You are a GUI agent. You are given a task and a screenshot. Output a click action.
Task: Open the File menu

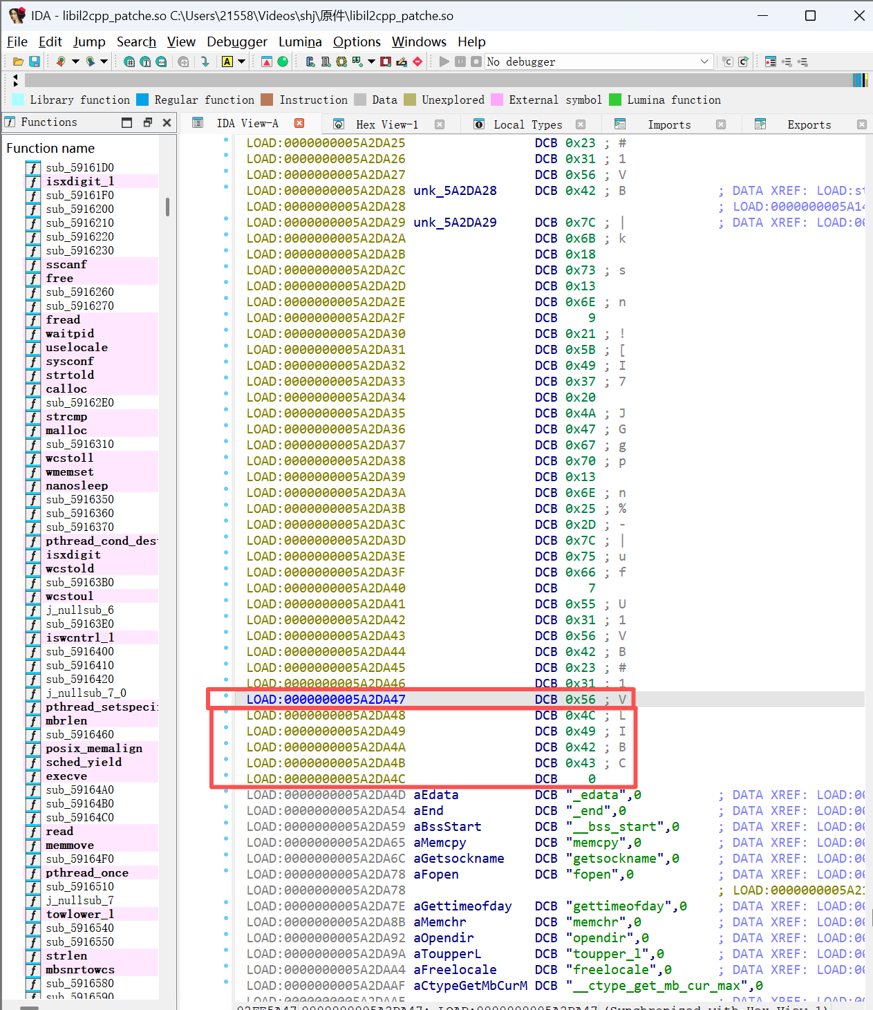click(17, 41)
